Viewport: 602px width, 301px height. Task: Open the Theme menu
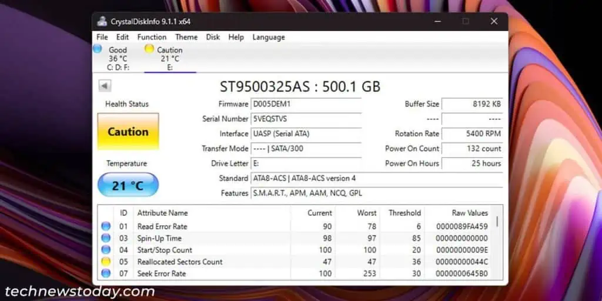(186, 37)
